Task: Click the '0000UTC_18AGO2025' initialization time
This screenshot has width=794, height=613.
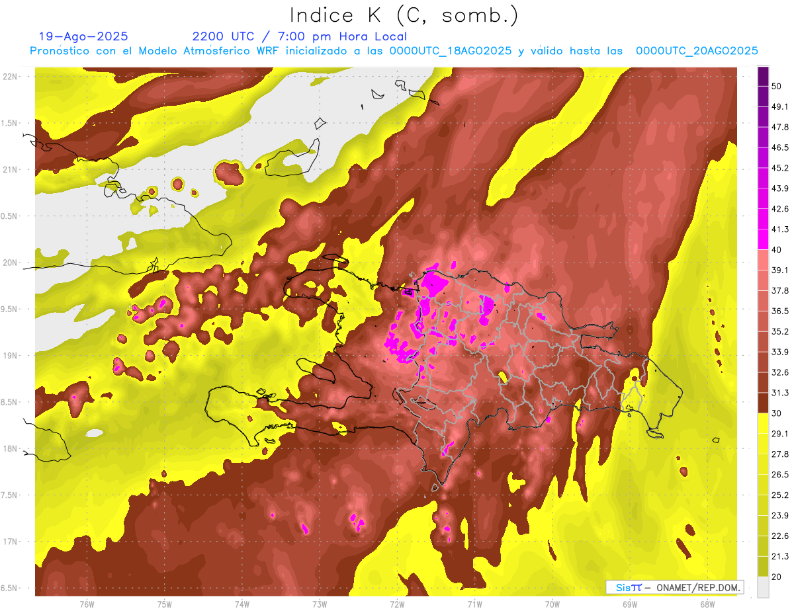Action: click(452, 51)
